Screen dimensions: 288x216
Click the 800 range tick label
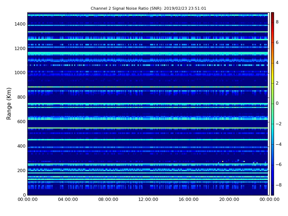coord(21,97)
